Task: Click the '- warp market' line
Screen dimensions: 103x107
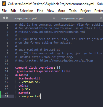Action: [29, 96]
